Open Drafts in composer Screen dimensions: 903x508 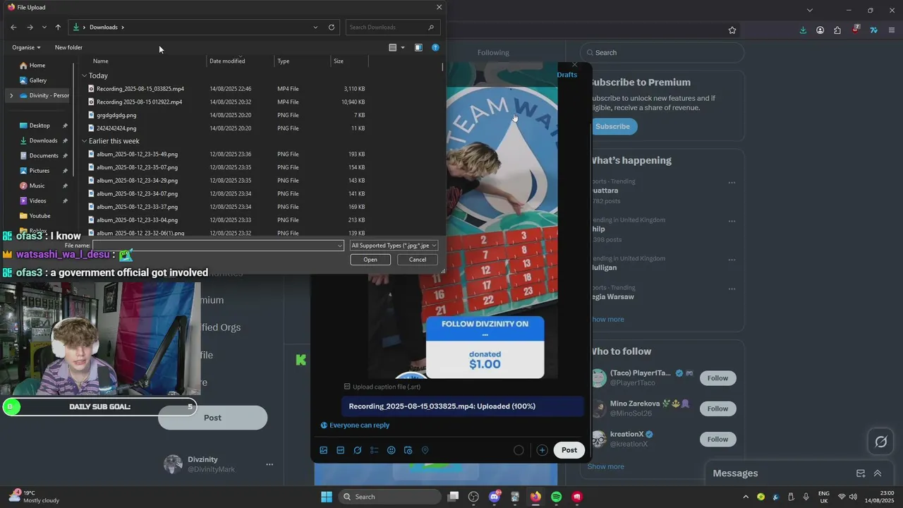pos(566,75)
